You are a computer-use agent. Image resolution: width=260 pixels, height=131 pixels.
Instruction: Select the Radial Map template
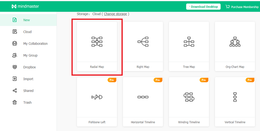97,46
